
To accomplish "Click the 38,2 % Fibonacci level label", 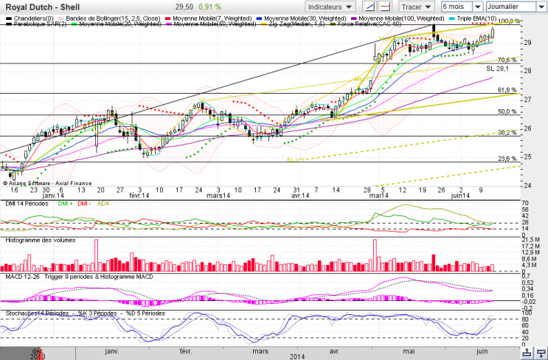I will 507,133.
